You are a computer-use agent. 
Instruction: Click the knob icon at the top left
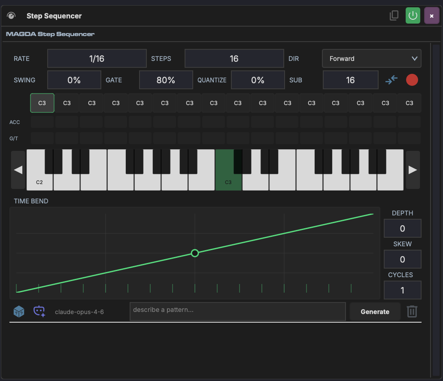click(x=11, y=15)
